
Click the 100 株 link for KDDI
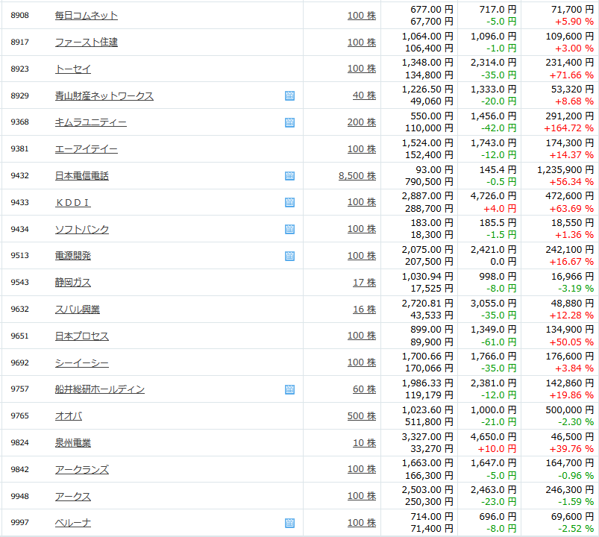pos(362,202)
